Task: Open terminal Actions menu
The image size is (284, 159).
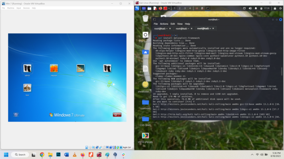Action: 164,24
